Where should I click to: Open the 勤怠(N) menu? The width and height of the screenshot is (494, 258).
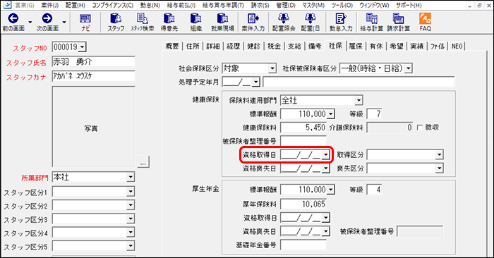pos(150,6)
